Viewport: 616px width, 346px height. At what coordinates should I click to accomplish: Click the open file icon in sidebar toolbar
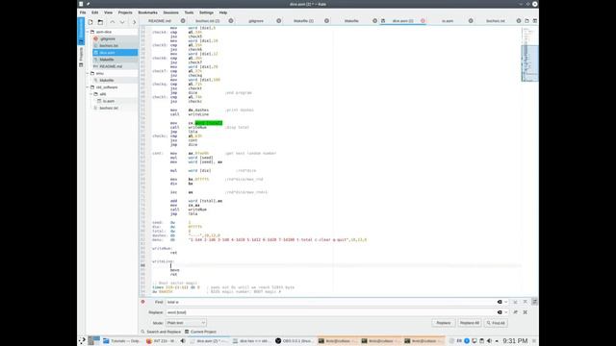pos(100,22)
